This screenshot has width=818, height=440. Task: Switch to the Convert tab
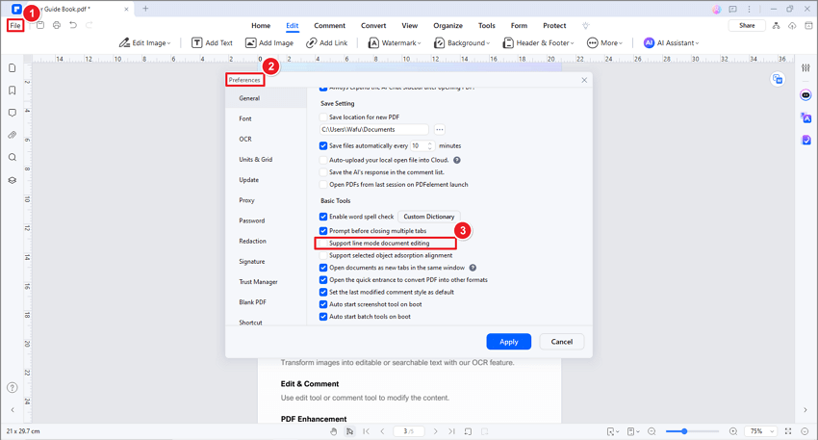[x=373, y=26]
